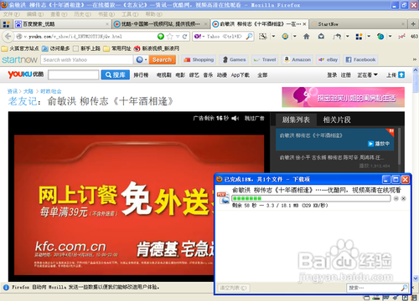Screen dimensions: 419x301
Task: Open the 文件 menu
Action: click(x=11, y=14)
